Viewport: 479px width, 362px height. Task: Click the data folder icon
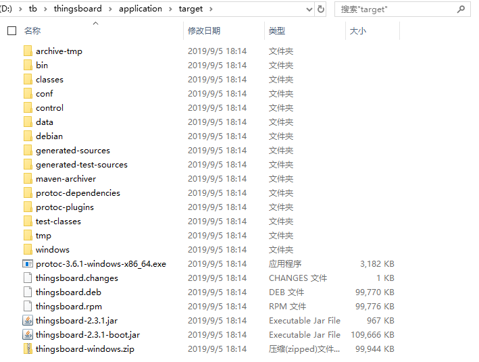tap(28, 122)
